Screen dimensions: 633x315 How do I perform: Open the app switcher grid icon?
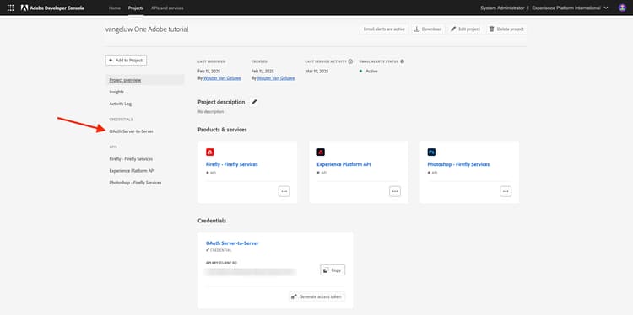coord(10,8)
